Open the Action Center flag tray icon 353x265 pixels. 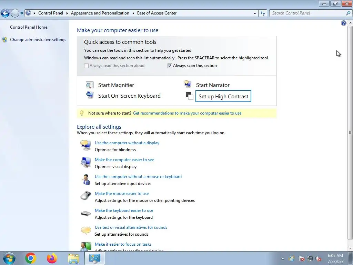click(x=301, y=258)
